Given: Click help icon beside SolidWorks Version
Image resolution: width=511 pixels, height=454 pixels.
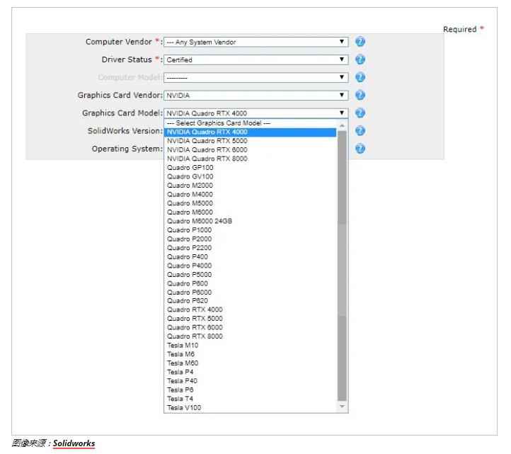Looking at the screenshot, I should [x=360, y=131].
